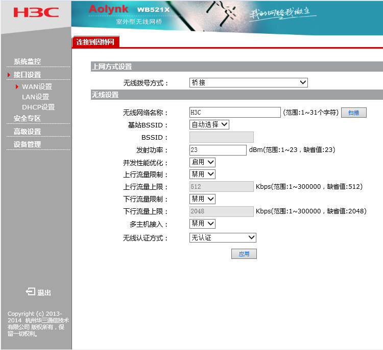The image size is (383, 350).
Task: Open the 连接到因特网 tab
Action: point(95,42)
